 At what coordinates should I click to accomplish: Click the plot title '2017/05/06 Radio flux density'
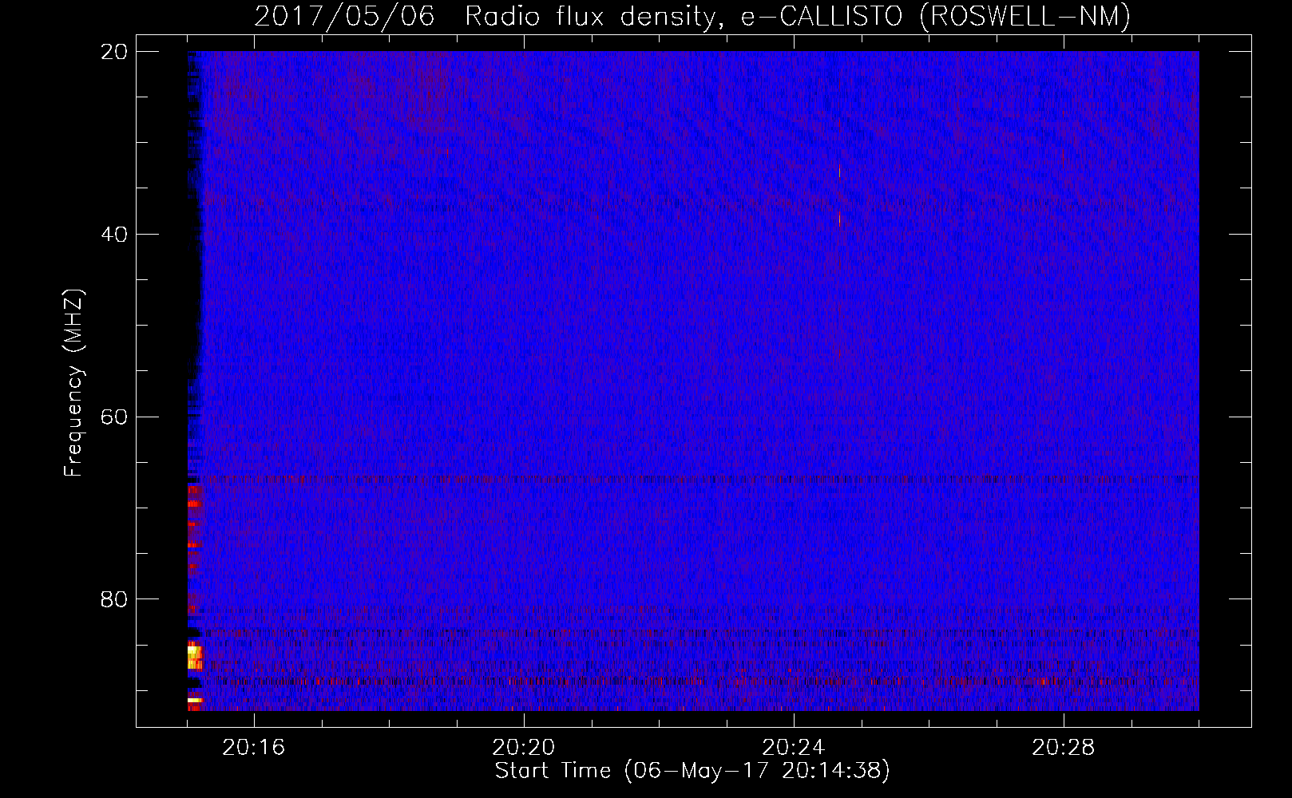tap(485, 17)
